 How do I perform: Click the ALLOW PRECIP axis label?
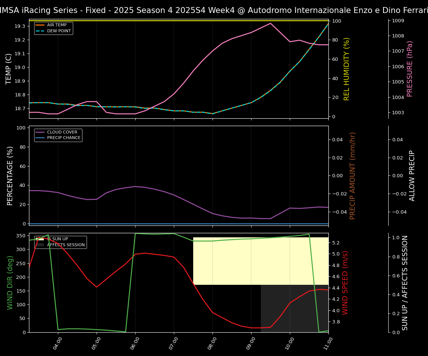412,175
